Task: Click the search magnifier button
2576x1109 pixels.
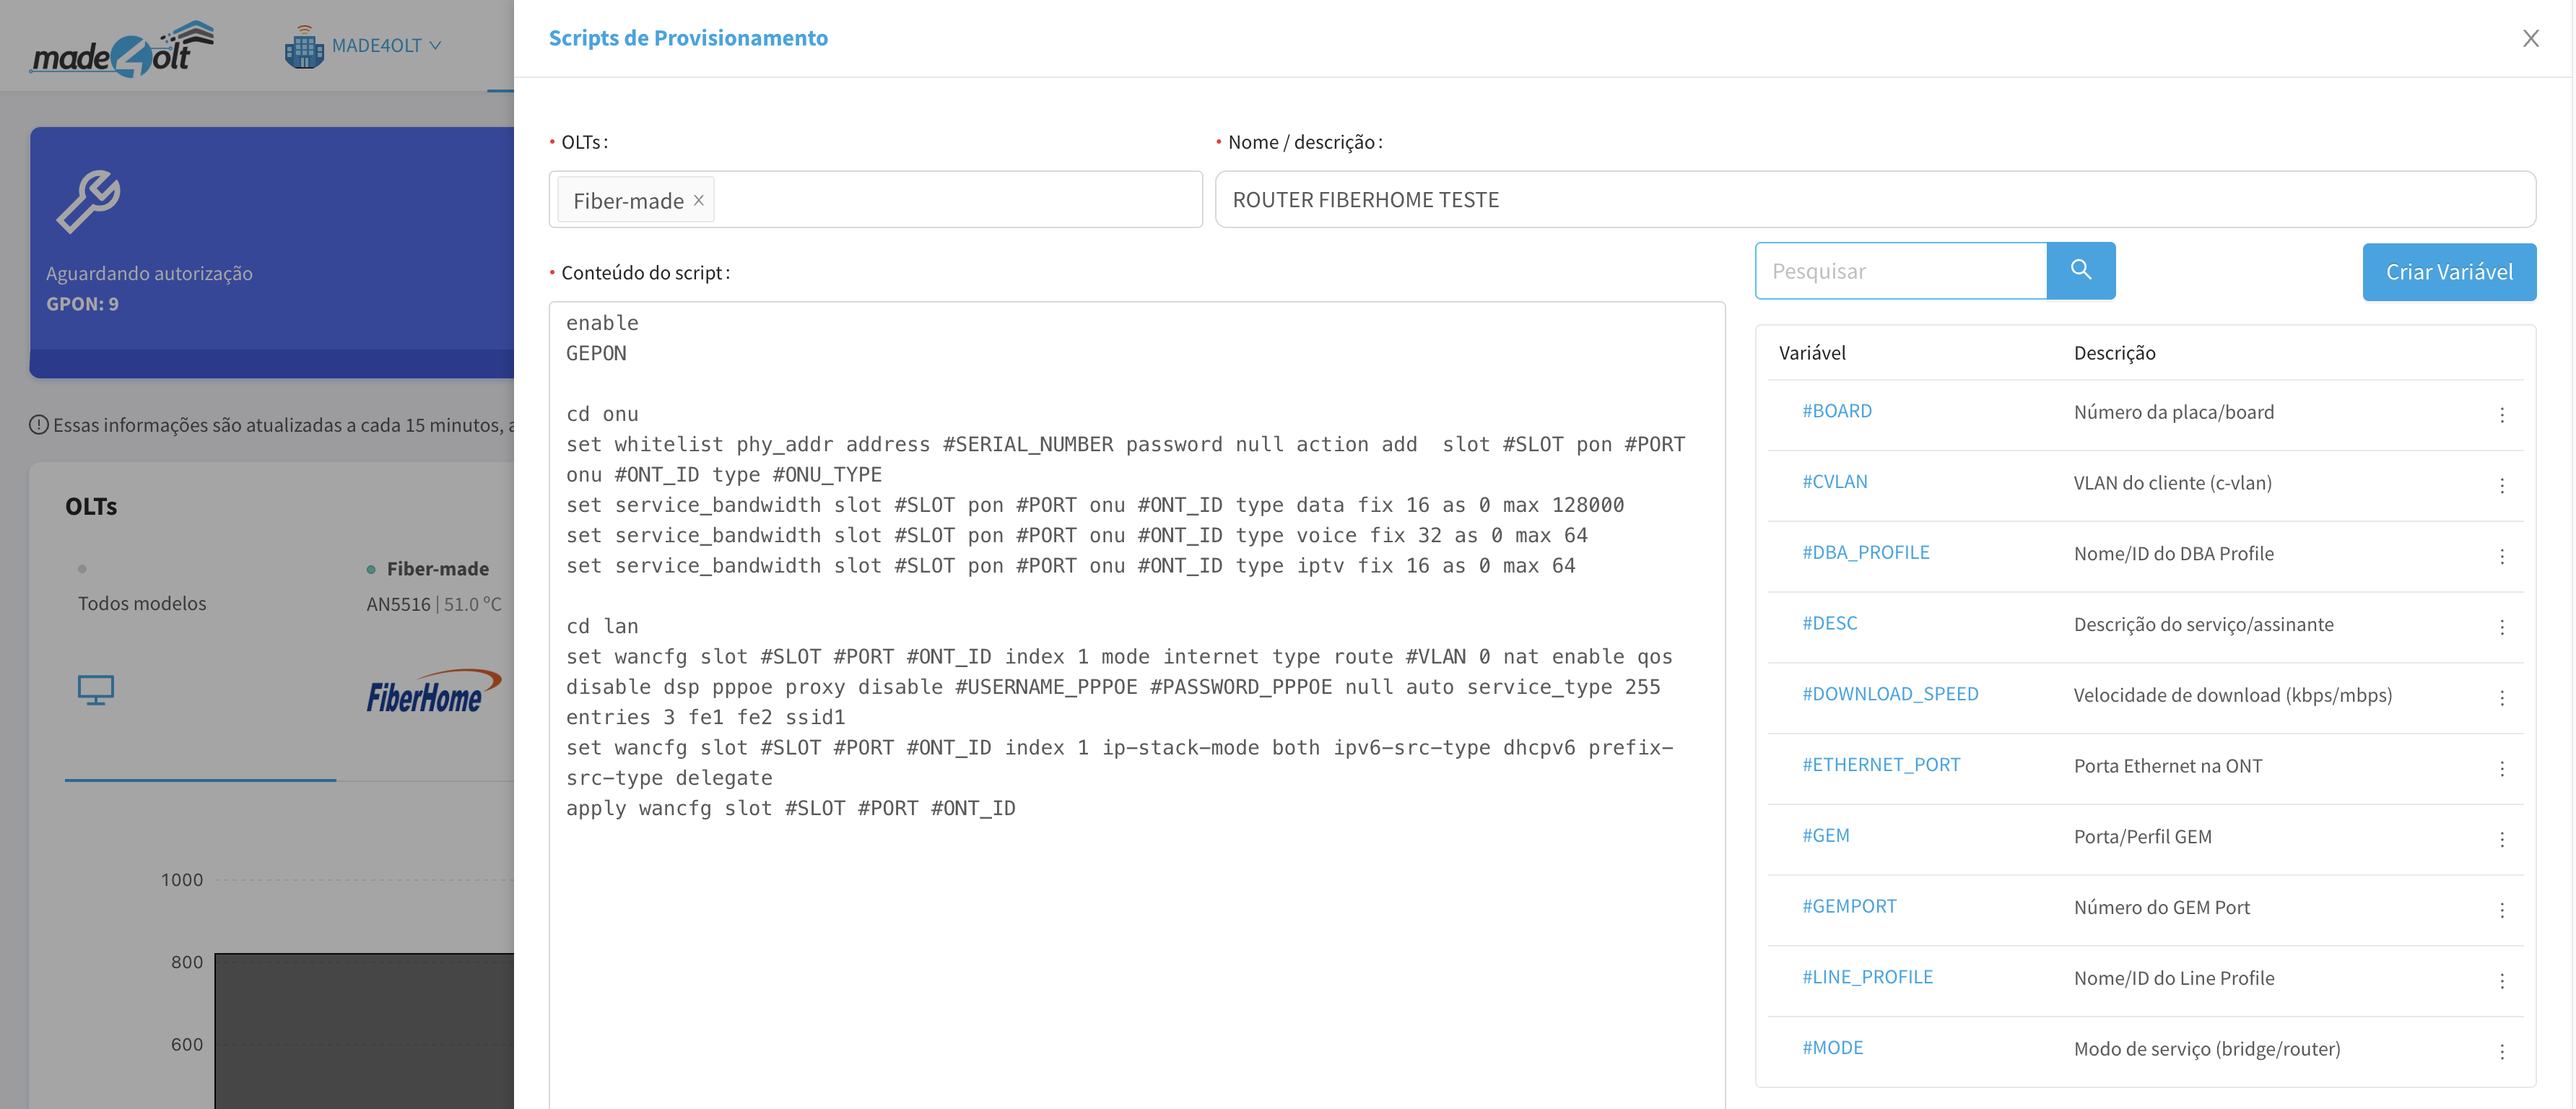Action: tap(2080, 270)
